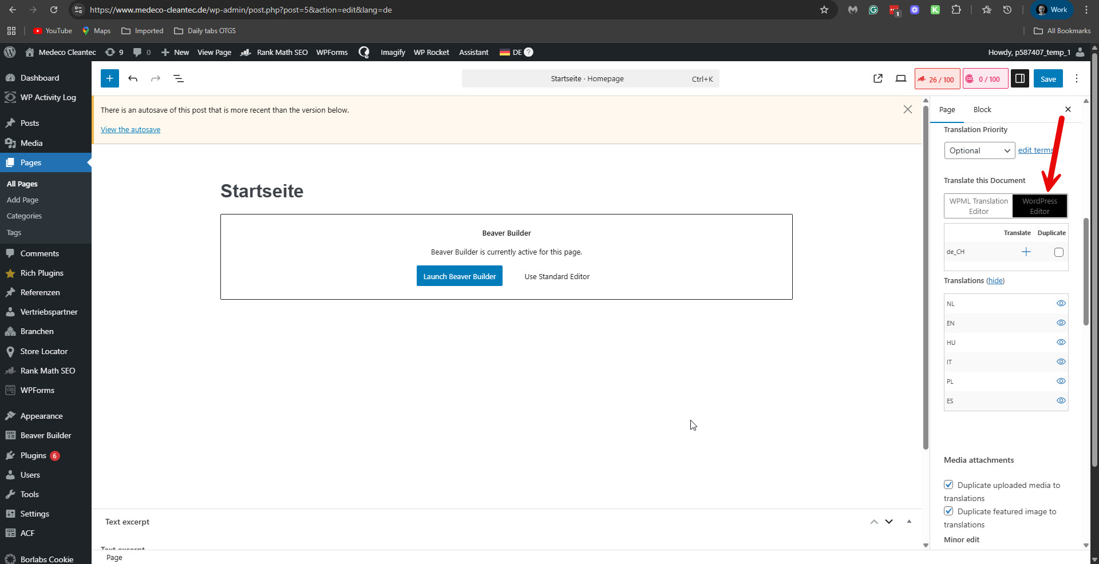Toggle the settings sidebar panel icon
The height and width of the screenshot is (564, 1099).
(1020, 79)
